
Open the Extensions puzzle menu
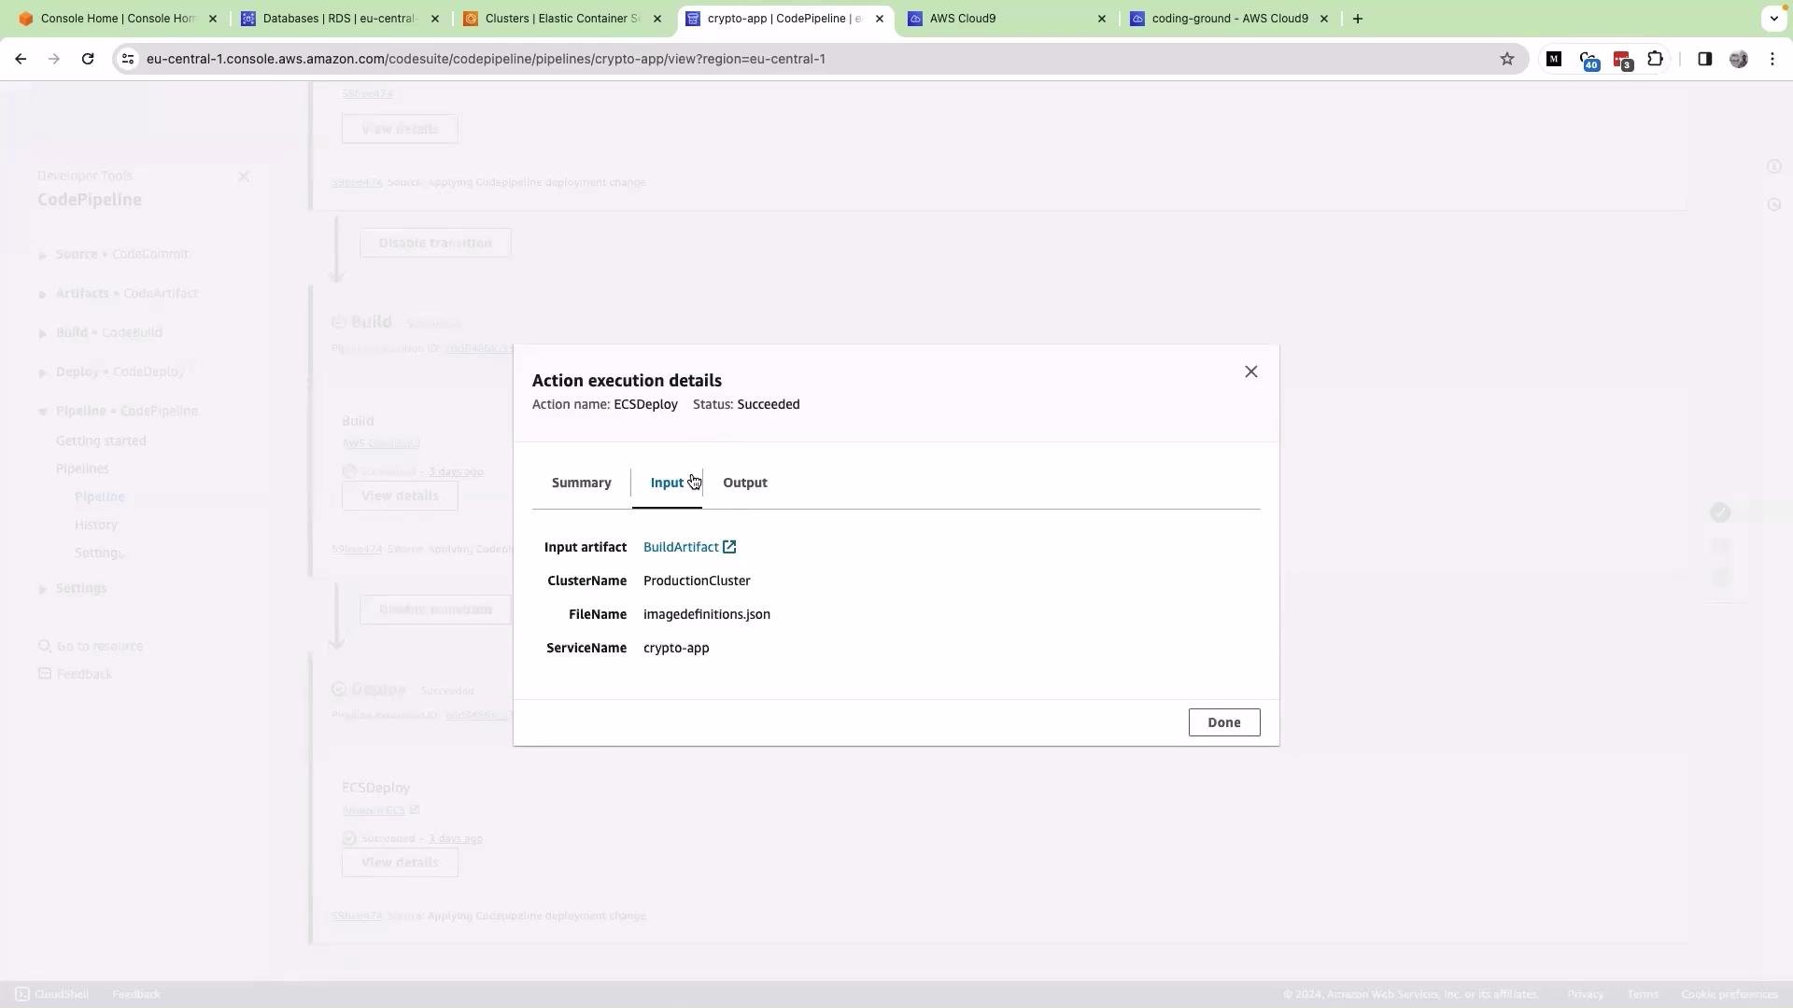(1655, 59)
